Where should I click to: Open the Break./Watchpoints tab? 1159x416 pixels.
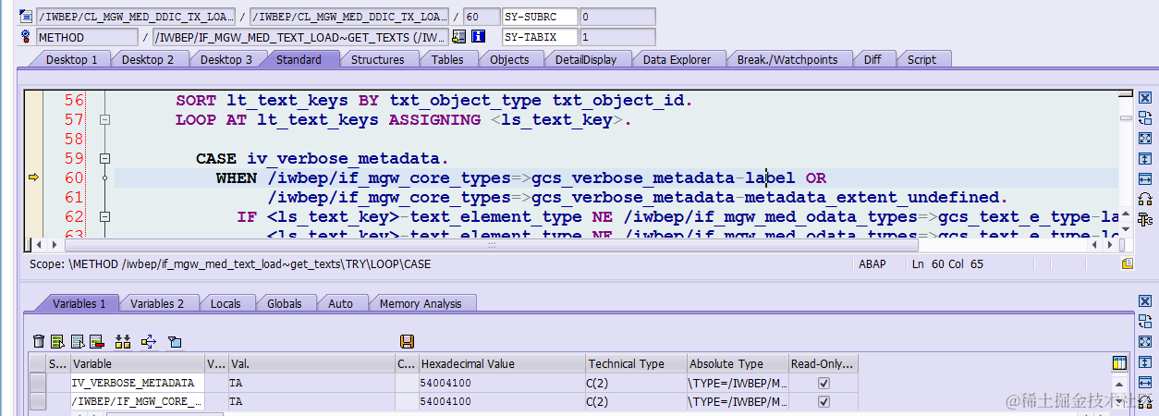[x=787, y=59]
